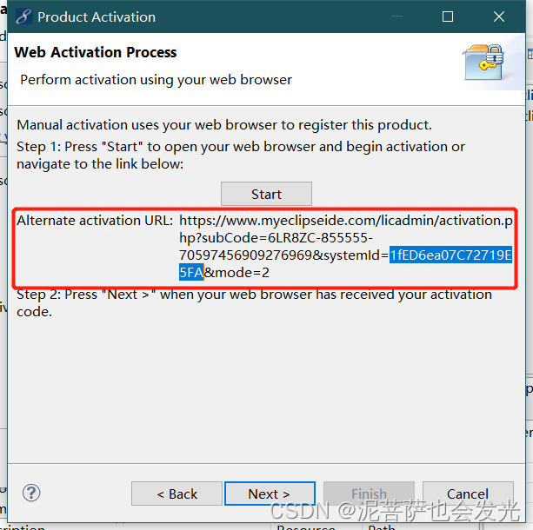Maximize the Product Activation window
The image size is (533, 530).
coord(447,17)
